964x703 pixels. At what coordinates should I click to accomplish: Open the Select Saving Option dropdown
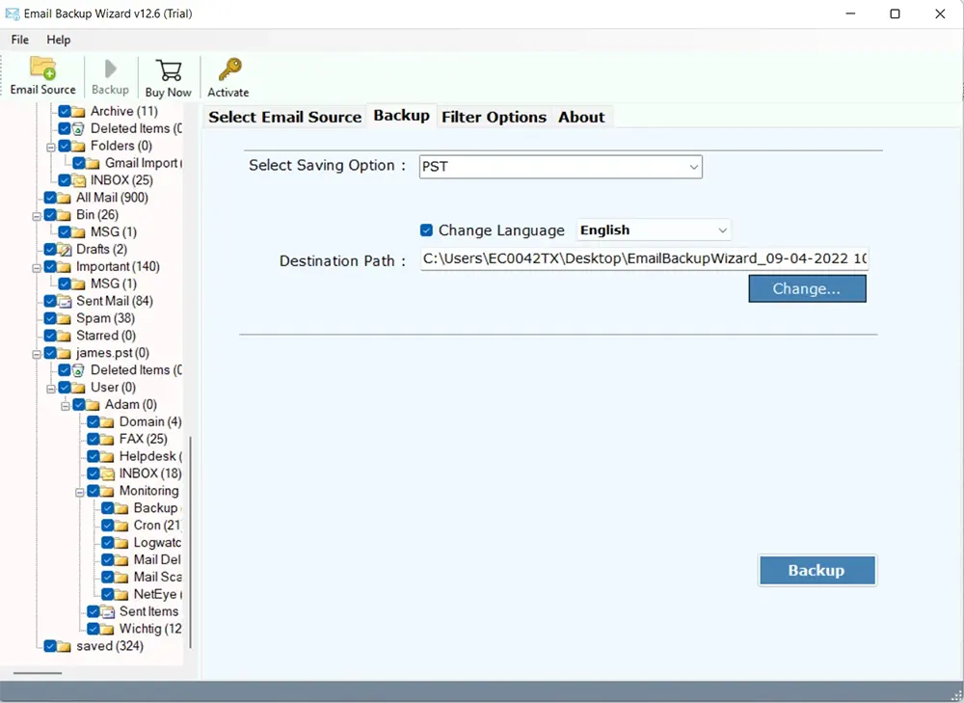pos(561,167)
